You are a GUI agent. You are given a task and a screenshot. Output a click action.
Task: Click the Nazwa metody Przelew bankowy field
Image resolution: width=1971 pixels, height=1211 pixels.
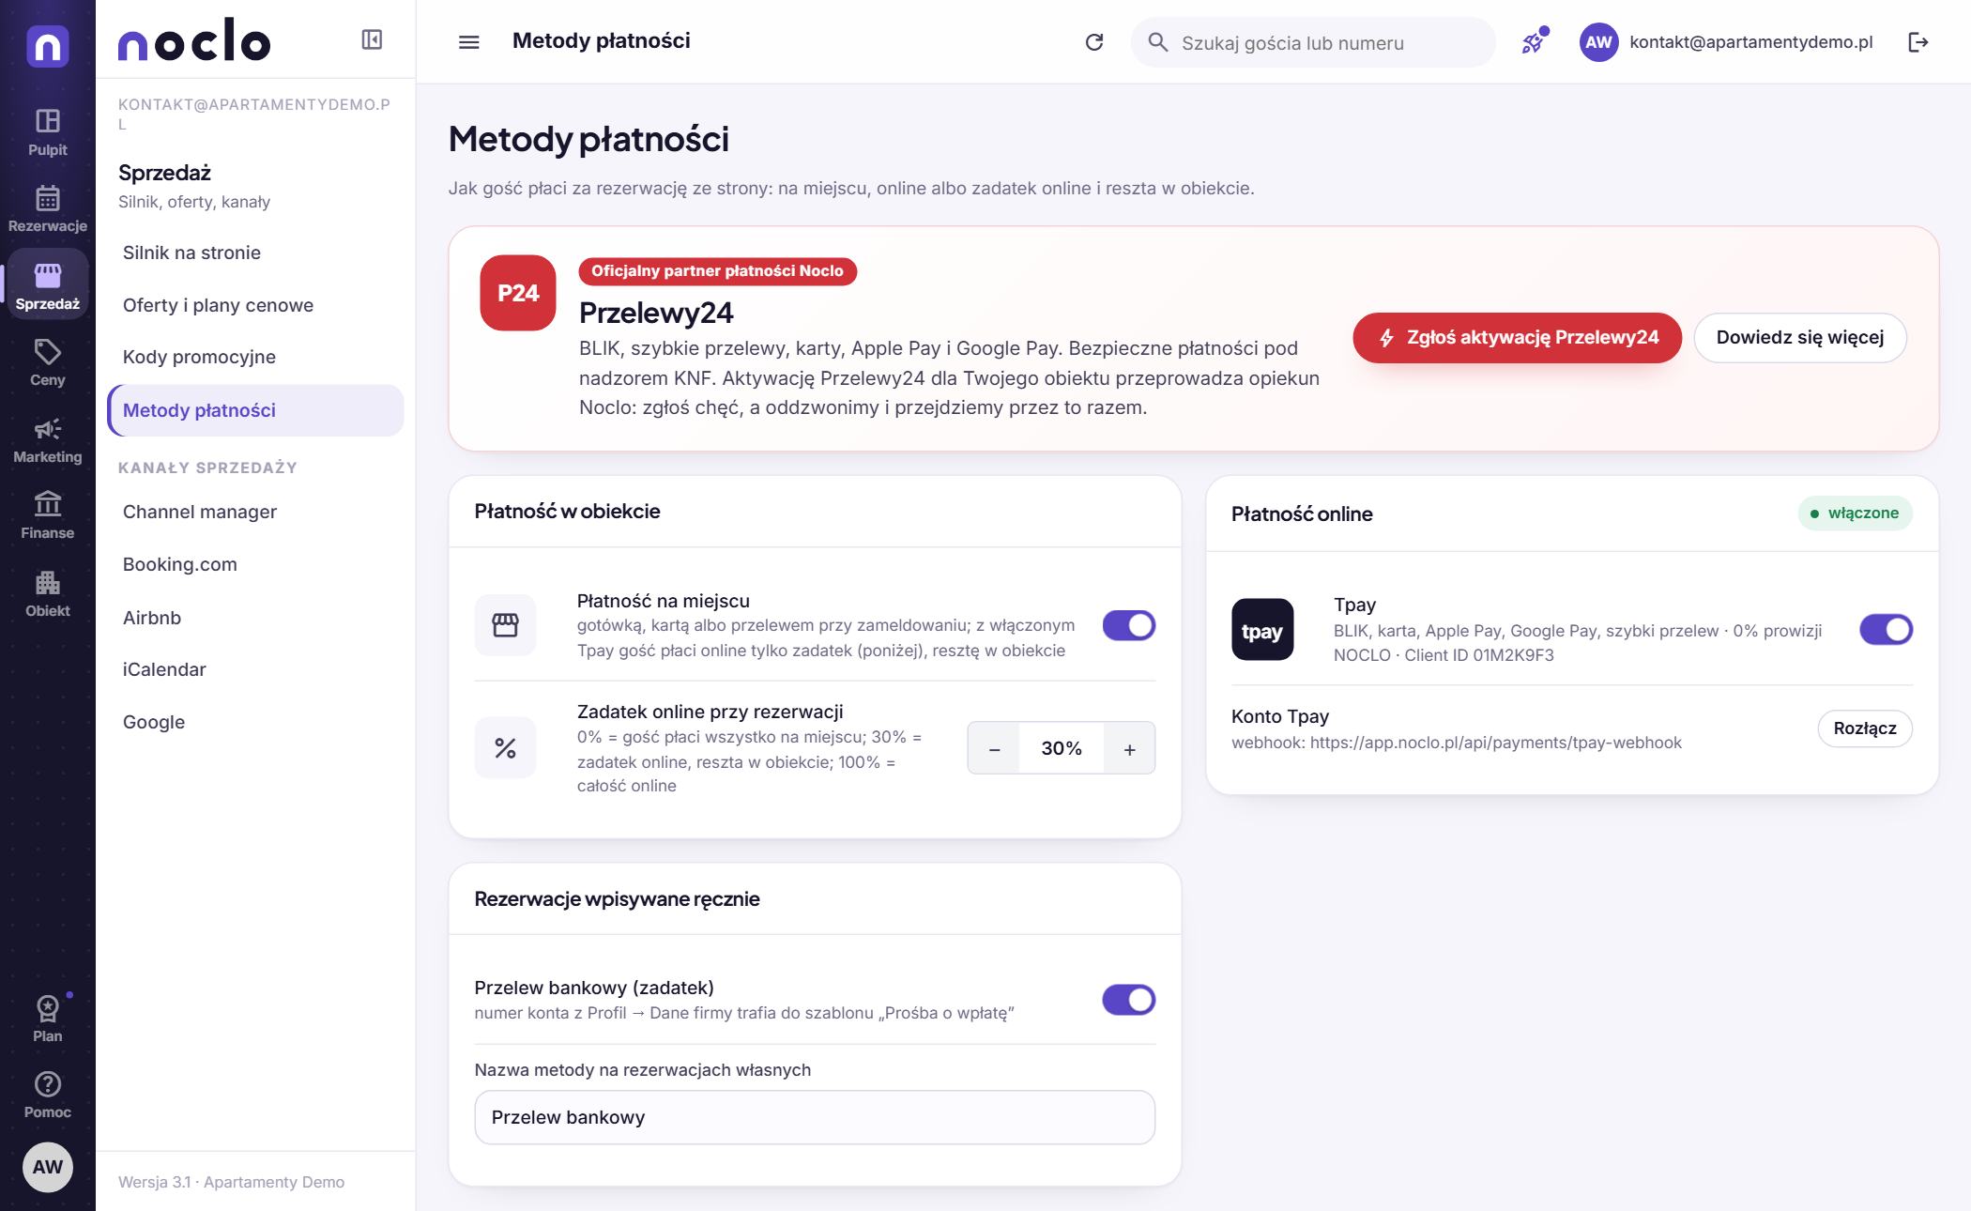coord(814,1117)
